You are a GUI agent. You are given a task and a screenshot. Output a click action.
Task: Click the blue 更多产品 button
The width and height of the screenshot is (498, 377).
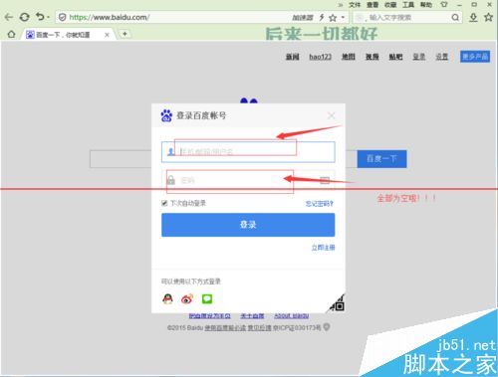click(475, 57)
